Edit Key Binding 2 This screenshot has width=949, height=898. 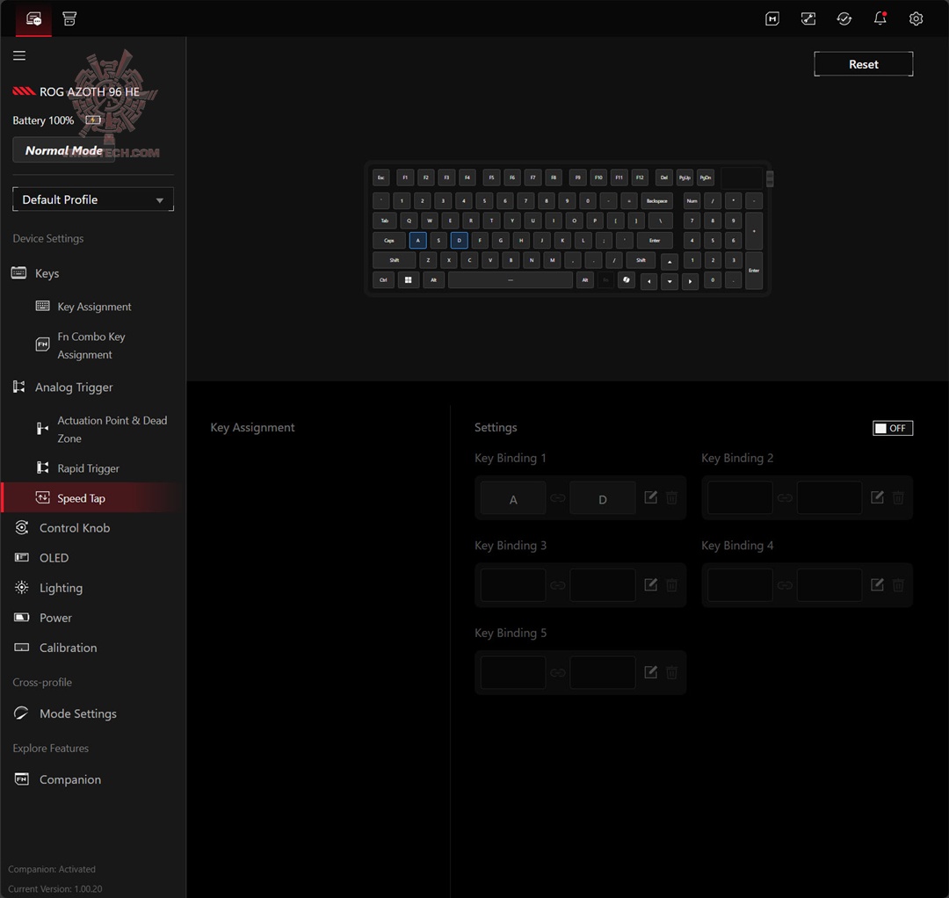click(878, 497)
